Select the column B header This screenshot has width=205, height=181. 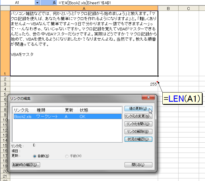168,9
